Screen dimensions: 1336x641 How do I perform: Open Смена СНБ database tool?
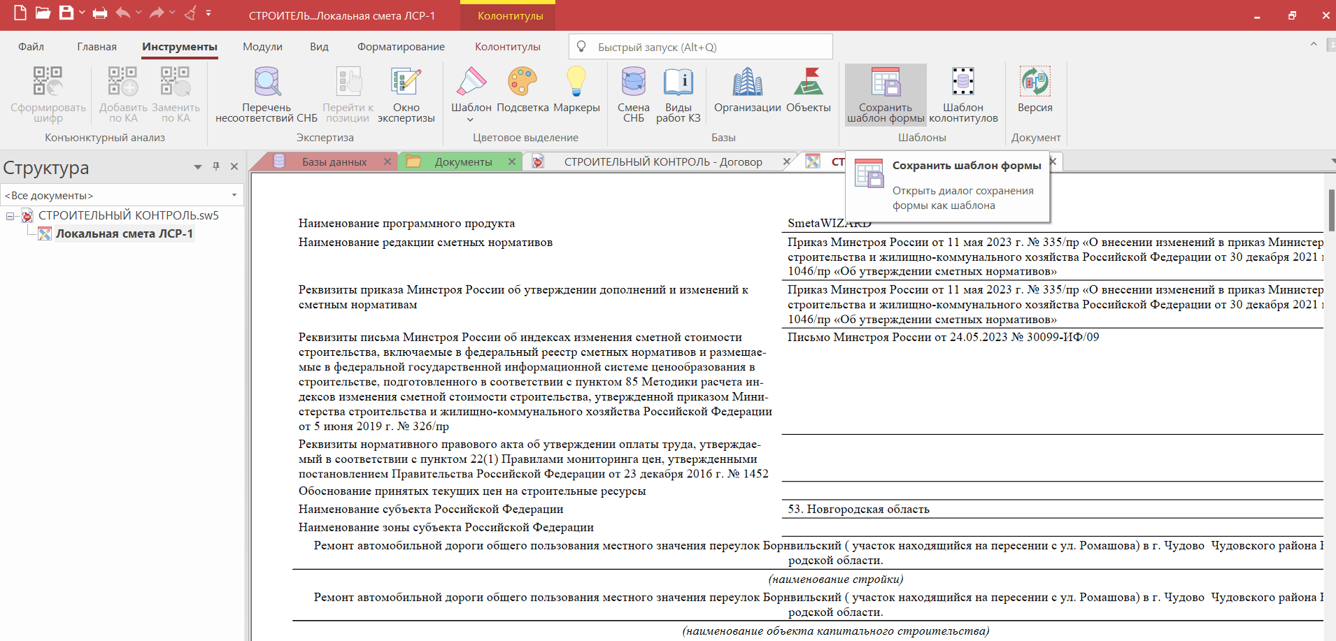pyautogui.click(x=634, y=94)
